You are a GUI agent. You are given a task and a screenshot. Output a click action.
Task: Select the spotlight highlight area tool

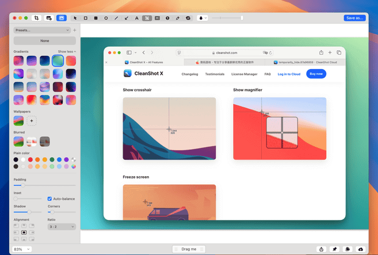tap(157, 18)
